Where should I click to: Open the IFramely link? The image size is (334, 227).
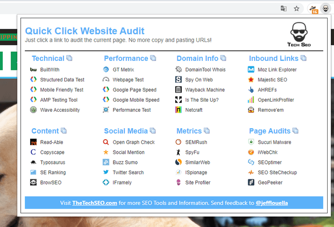tap(122, 183)
